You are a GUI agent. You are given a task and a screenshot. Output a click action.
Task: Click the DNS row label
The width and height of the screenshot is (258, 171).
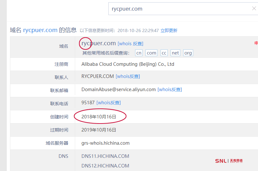[x=63, y=156]
